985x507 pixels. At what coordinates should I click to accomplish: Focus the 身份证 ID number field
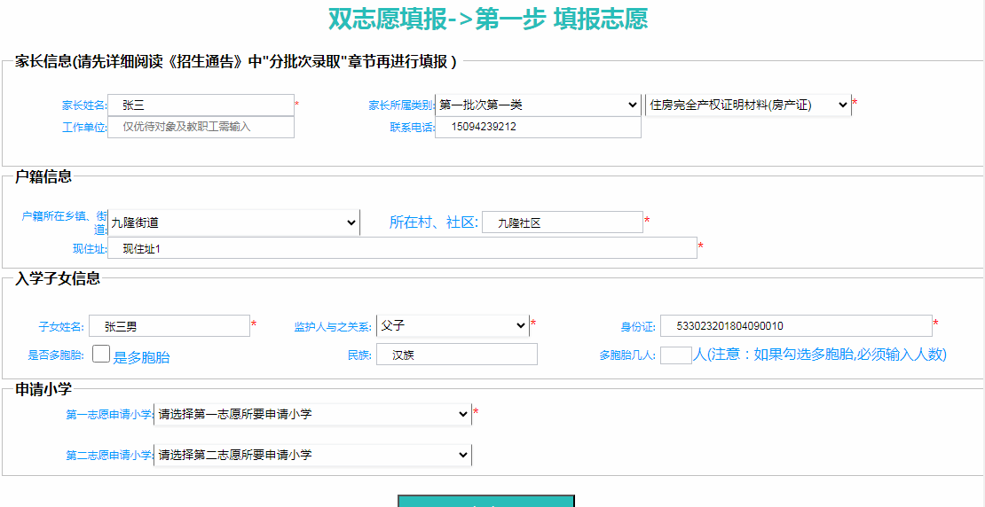coord(796,326)
